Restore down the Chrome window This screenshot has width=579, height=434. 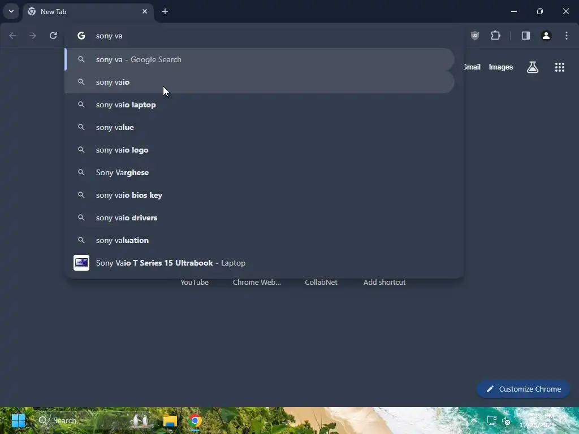(x=540, y=11)
